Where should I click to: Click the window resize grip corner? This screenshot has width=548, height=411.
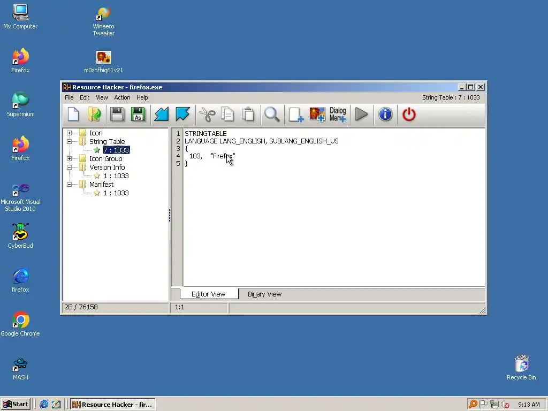tap(482, 310)
